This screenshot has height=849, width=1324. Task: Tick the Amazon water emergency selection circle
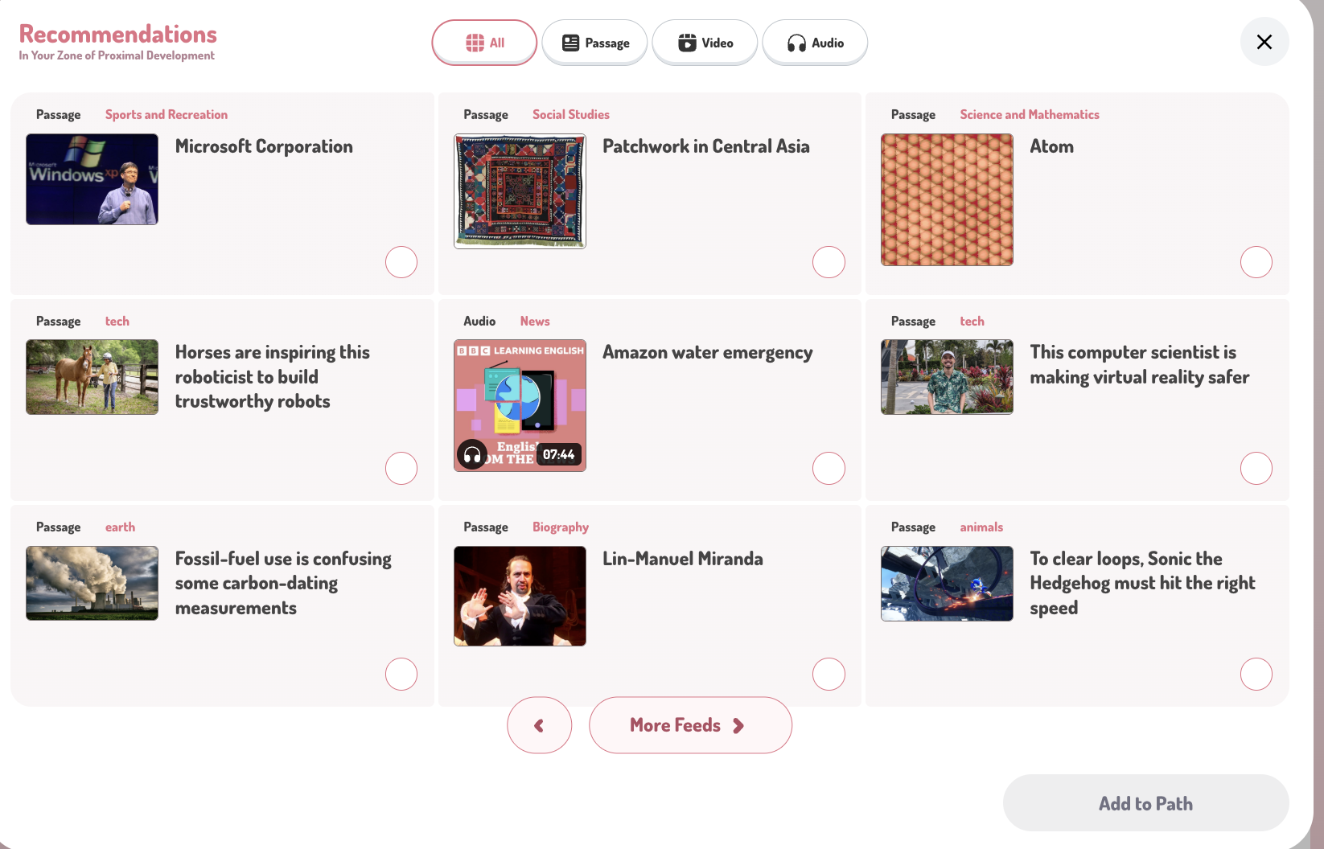pyautogui.click(x=829, y=469)
